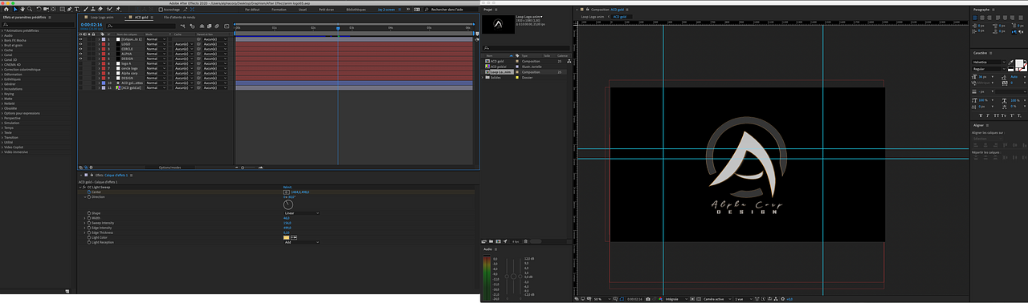
Task: Open File d'attente de rendu tab
Action: [x=179, y=17]
